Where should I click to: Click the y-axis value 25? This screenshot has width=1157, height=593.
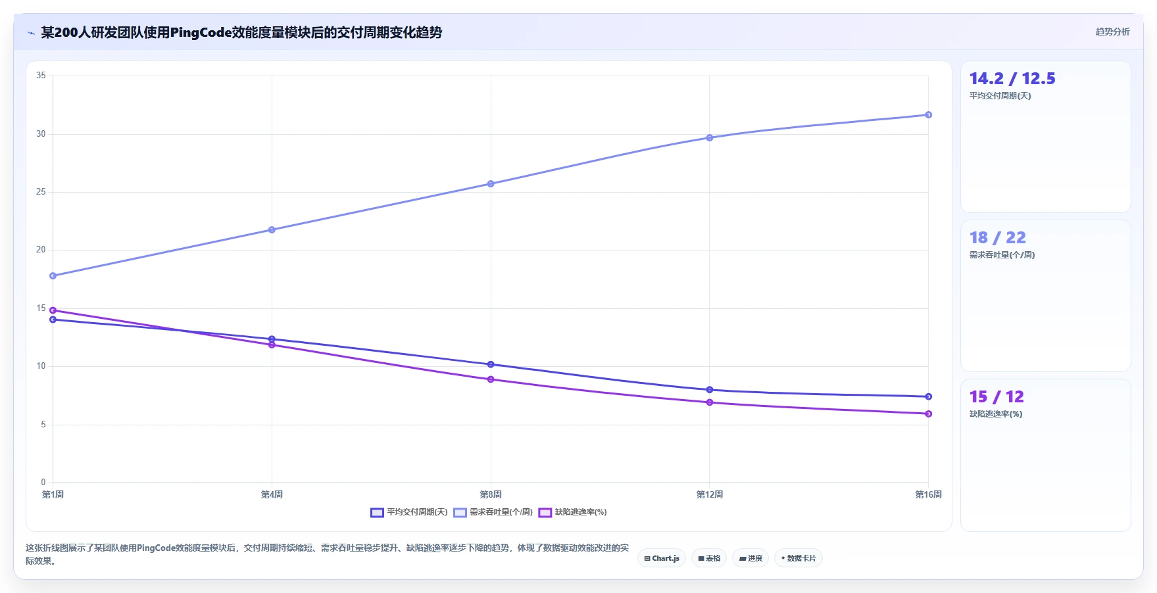point(41,192)
